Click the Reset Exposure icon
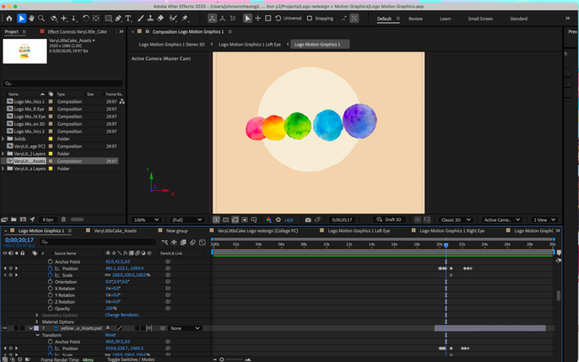Image resolution: width=579 pixels, height=362 pixels. point(278,220)
